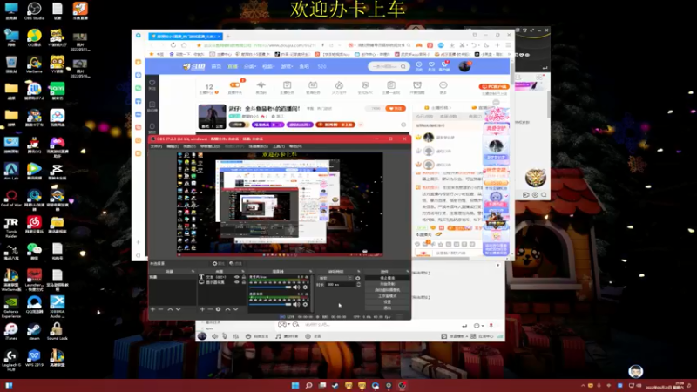Viewport: 697px width, 392px height.
Task: Open WPS 2019 desktop shortcut
Action: coord(34,358)
